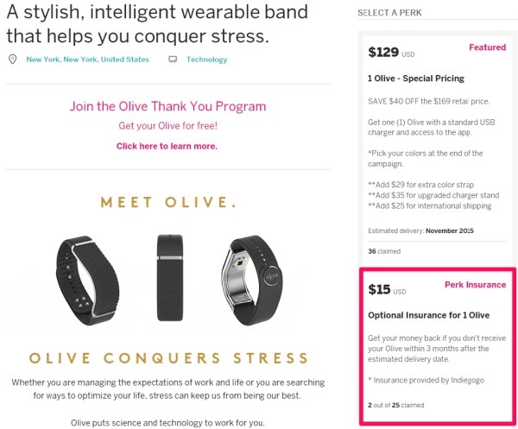Open New York, New York, United States link
518x429 pixels.
[x=87, y=60]
